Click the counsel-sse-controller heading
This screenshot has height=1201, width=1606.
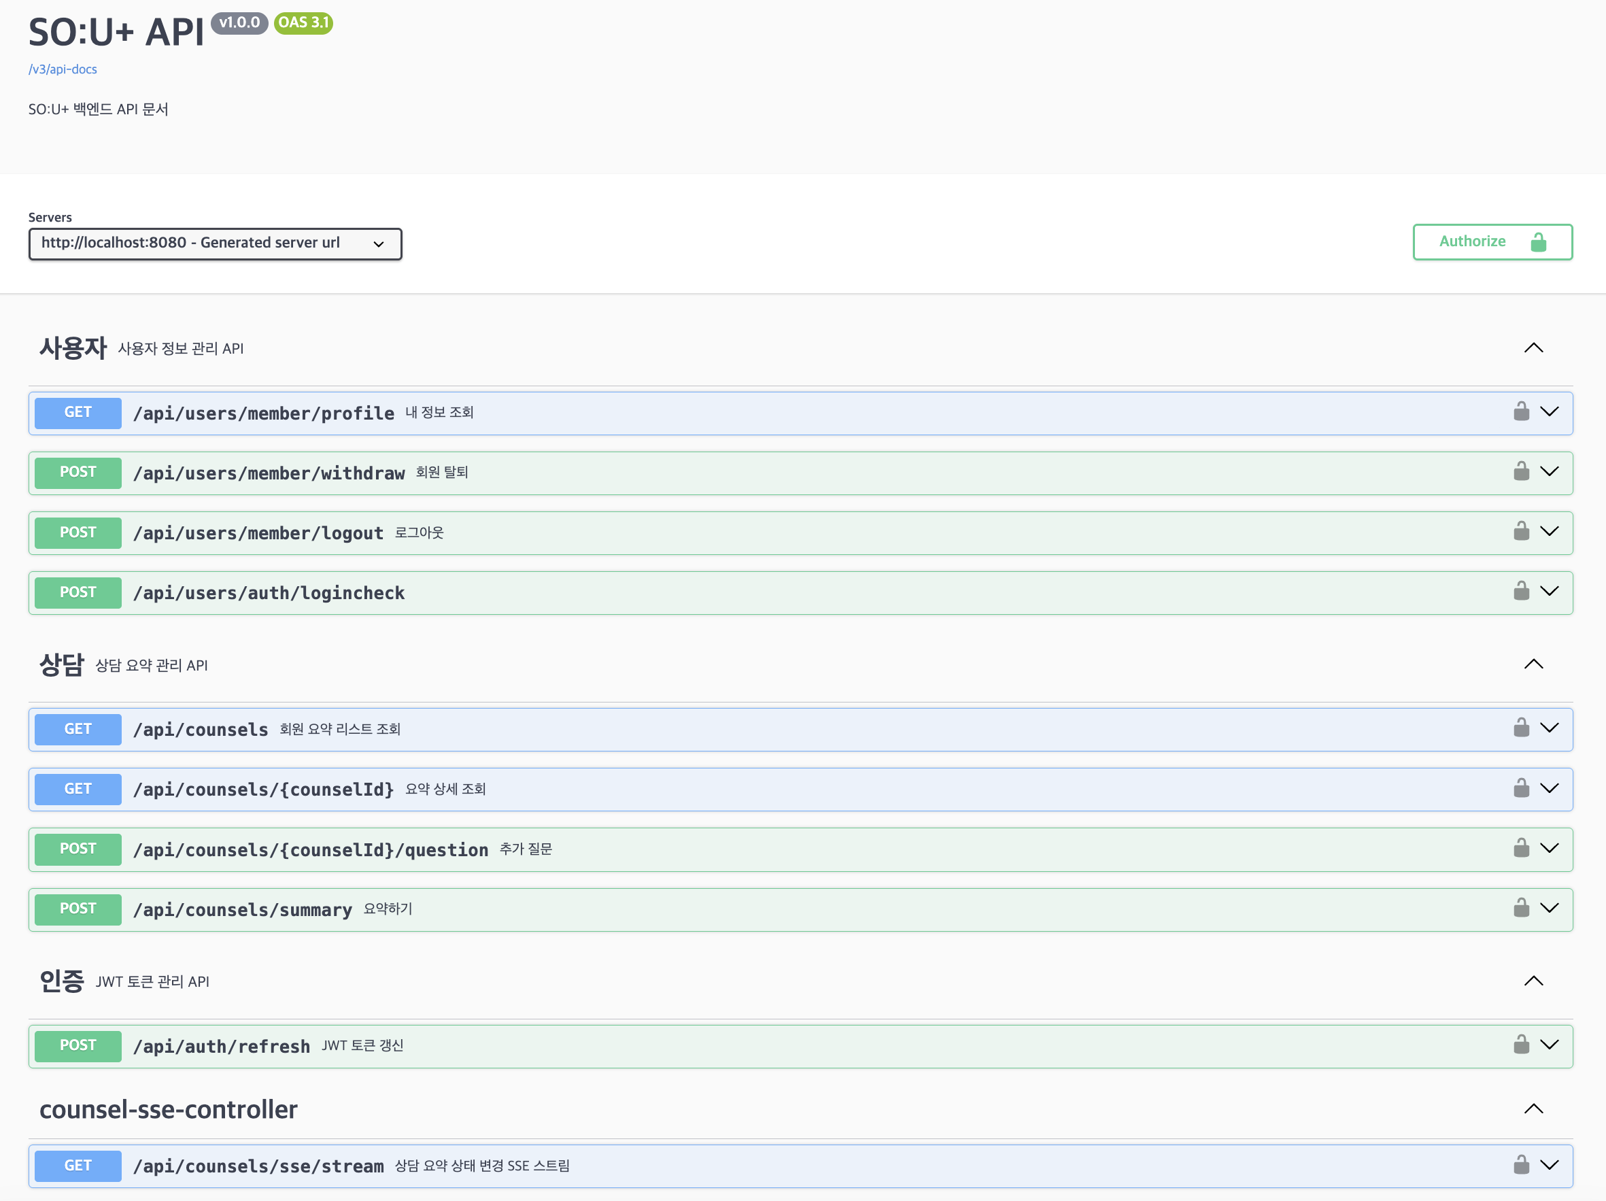(169, 1109)
